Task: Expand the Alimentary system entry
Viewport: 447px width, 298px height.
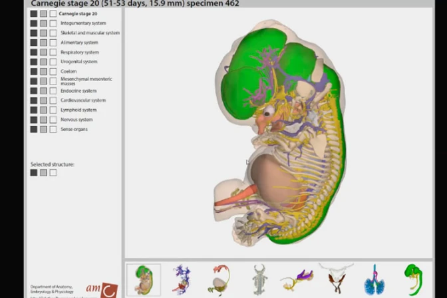Action: click(79, 43)
